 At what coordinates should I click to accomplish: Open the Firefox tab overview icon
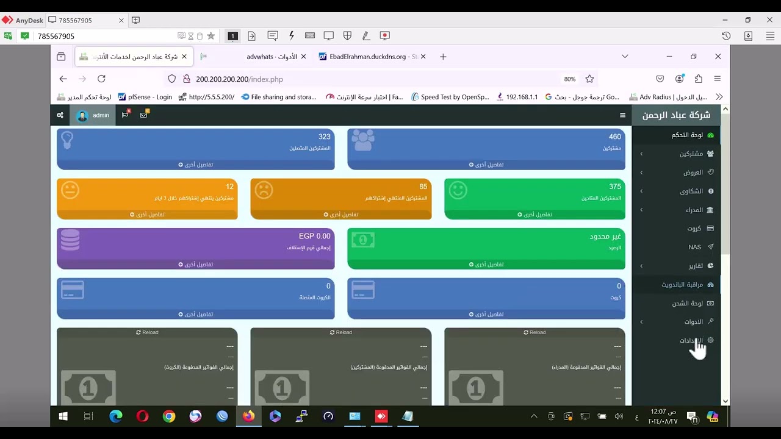tap(61, 57)
